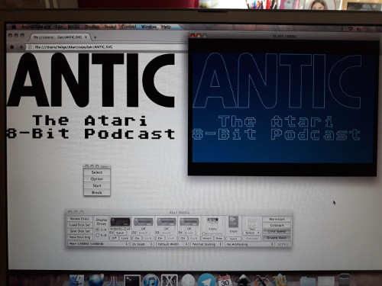382x286 pixels.
Task: Click the Warmstart button
Action: point(277,219)
